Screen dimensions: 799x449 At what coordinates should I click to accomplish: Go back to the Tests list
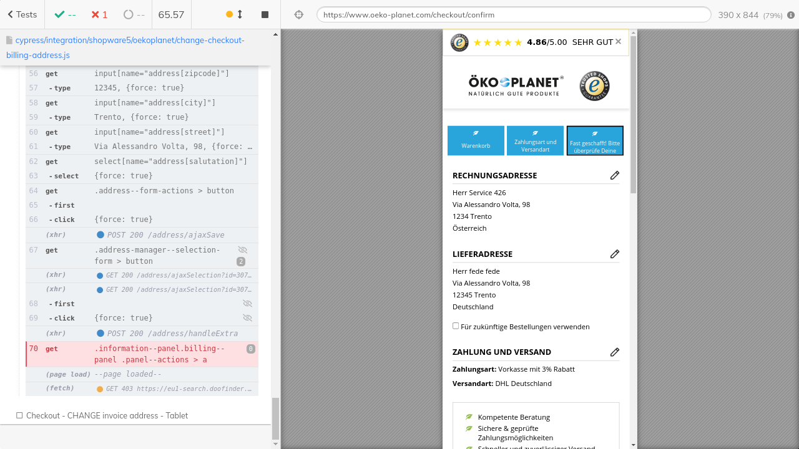pyautogui.click(x=22, y=14)
